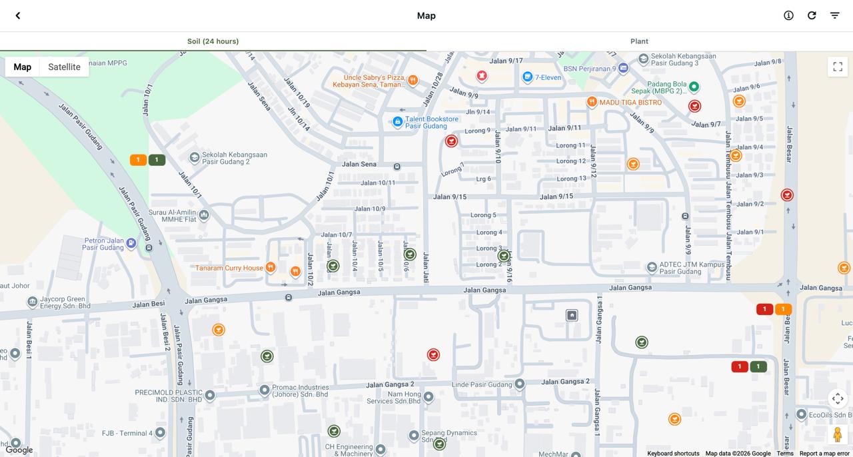Open the info icon in header
Screen dimensions: 853x457
pyautogui.click(x=788, y=15)
